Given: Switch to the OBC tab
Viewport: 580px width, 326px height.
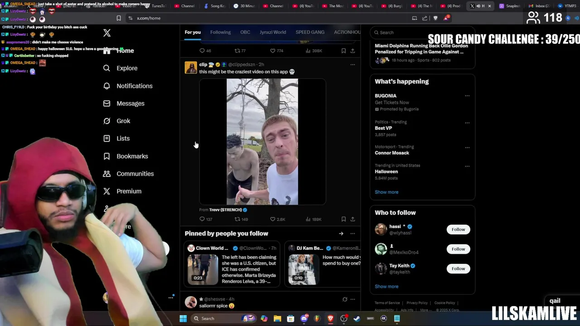Looking at the screenshot, I should 245,32.
